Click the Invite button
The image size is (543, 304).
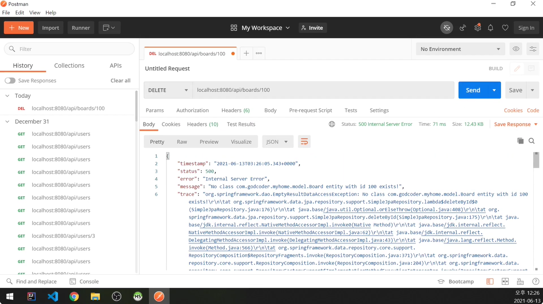(312, 28)
